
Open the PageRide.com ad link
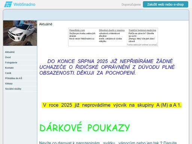pyautogui.click(x=77, y=30)
